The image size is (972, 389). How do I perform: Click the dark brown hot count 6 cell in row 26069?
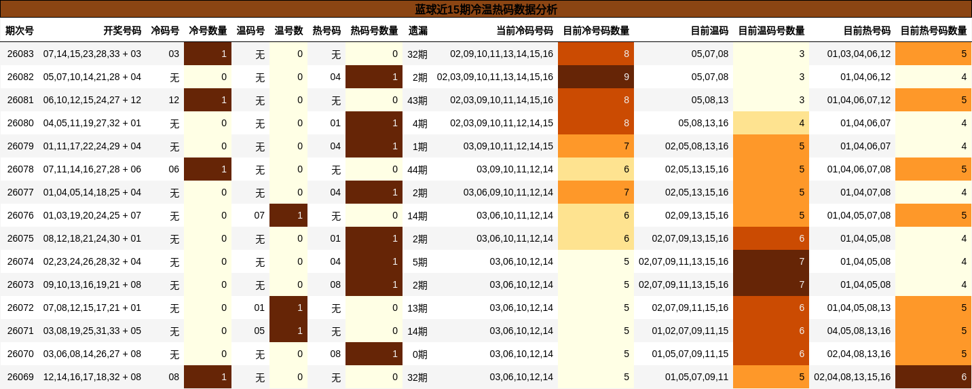pos(933,377)
